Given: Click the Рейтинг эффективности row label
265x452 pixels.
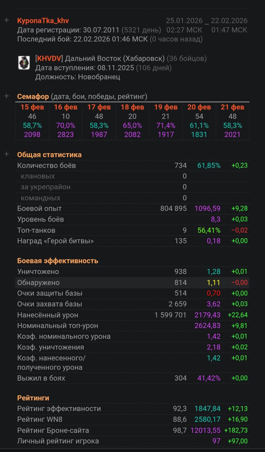Looking at the screenshot, I should tap(59, 409).
